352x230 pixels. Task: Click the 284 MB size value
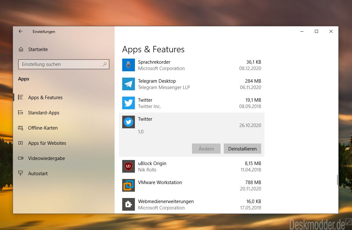253,81
